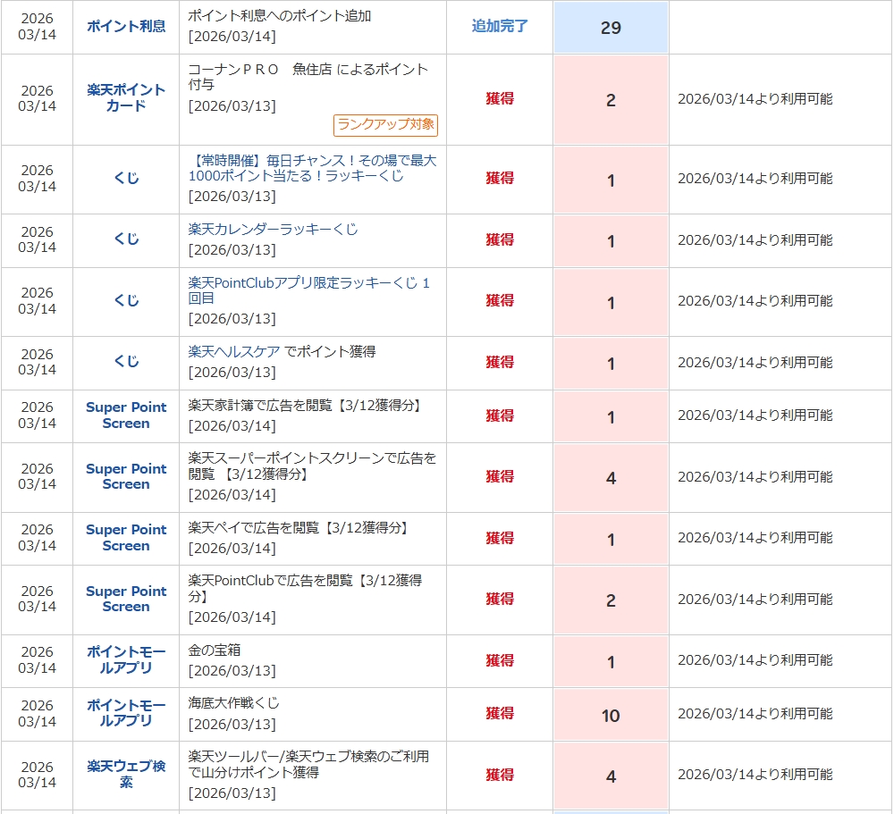Select the 10 points value cell
Screen dimensions: 894x814
pos(611,716)
